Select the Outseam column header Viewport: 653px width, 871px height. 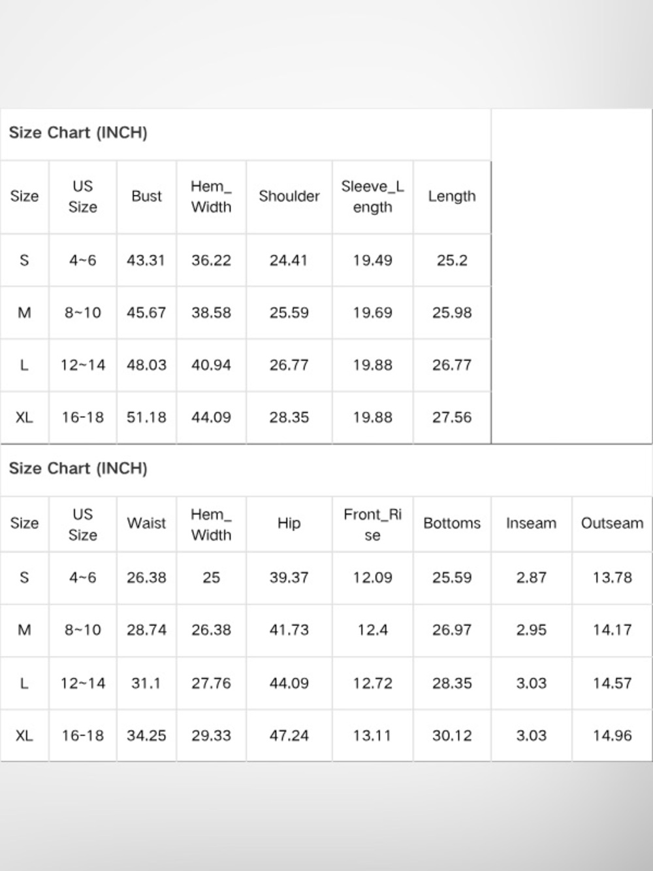pyautogui.click(x=612, y=523)
